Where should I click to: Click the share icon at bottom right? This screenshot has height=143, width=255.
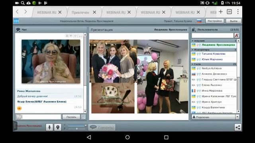click(238, 127)
